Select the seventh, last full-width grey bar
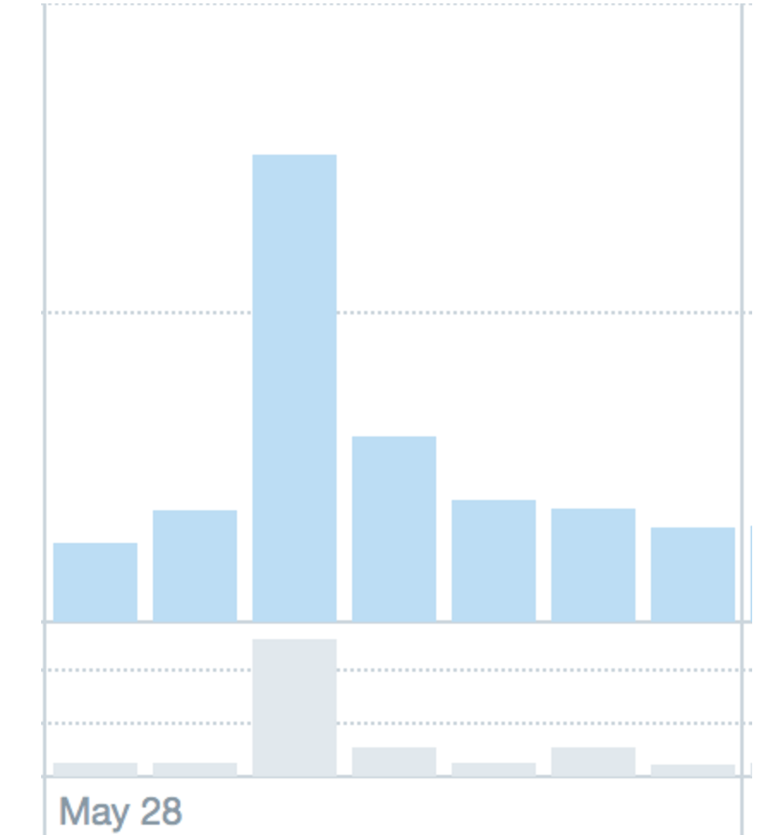This screenshot has width=778, height=835. point(692,770)
